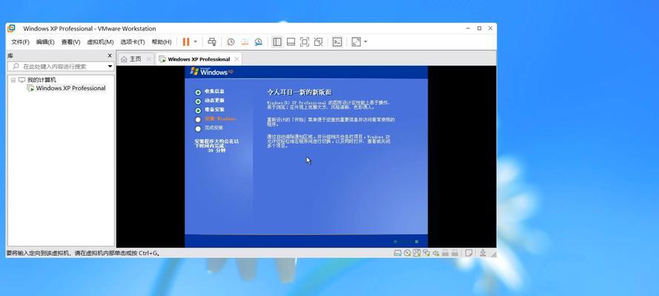Click the network adapter status icon
The width and height of the screenshot is (659, 296).
[x=426, y=253]
